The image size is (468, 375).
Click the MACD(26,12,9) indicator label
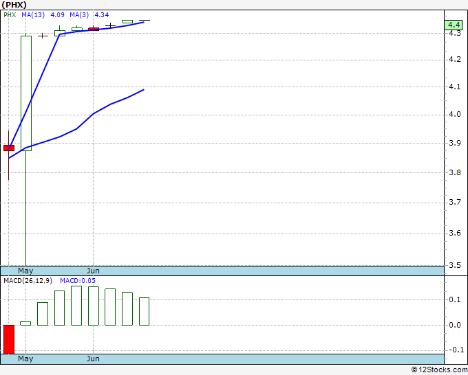(28, 281)
